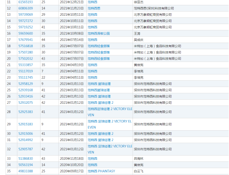Viewport: 229px width, 175px height.
Task: Open application number 52915183 link
Action: 26,124
